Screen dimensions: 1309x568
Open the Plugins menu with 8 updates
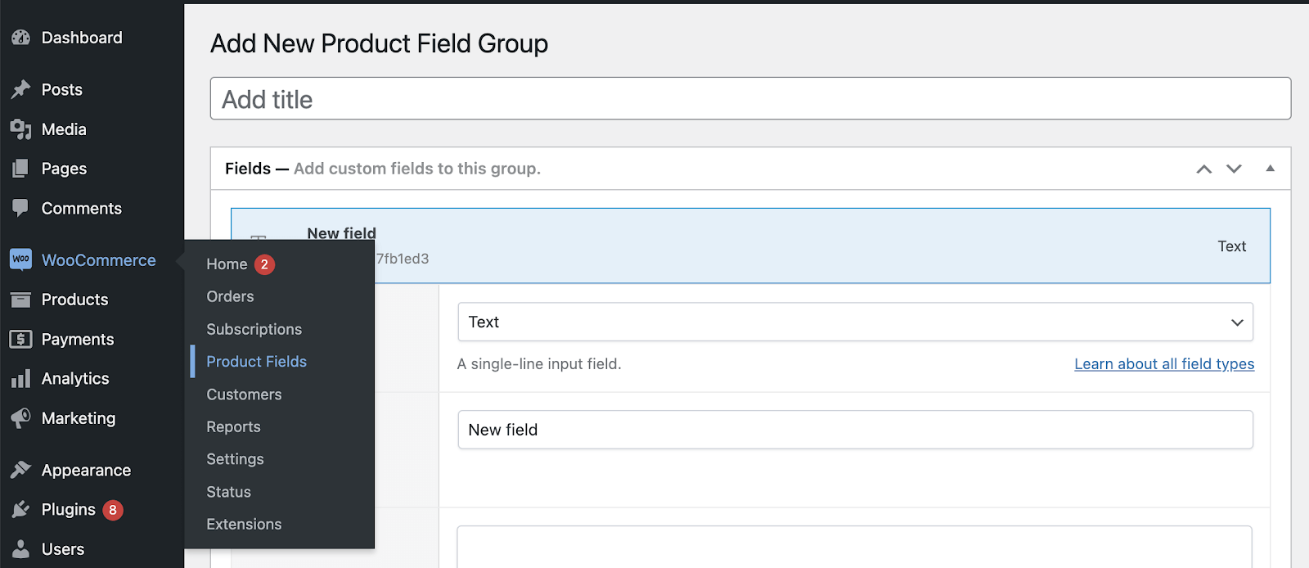(x=69, y=510)
